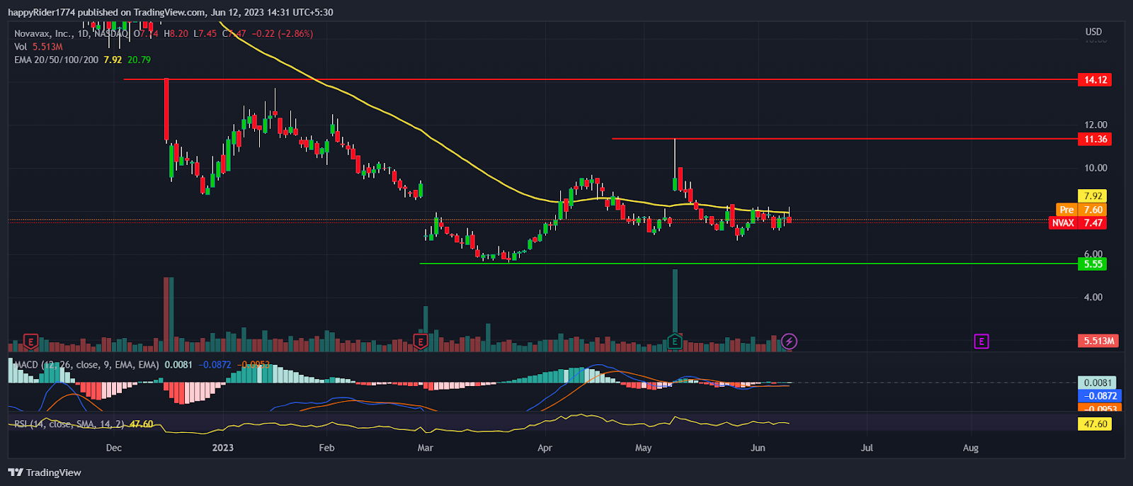1133x486 pixels.
Task: Click the Dec label on time axis
Action: tap(114, 448)
